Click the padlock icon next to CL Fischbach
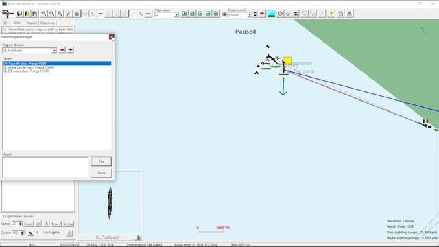This screenshot has width=439, height=247. pyautogui.click(x=139, y=237)
